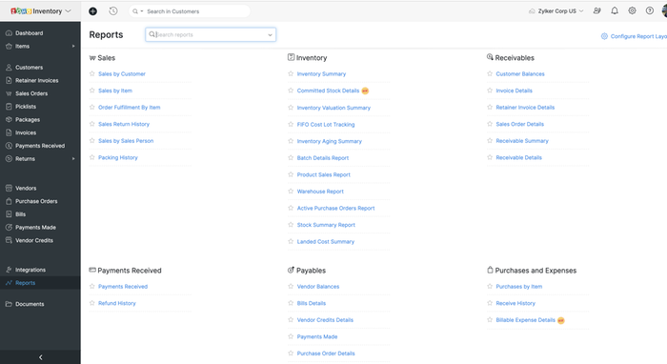Open the help question mark icon

point(650,11)
